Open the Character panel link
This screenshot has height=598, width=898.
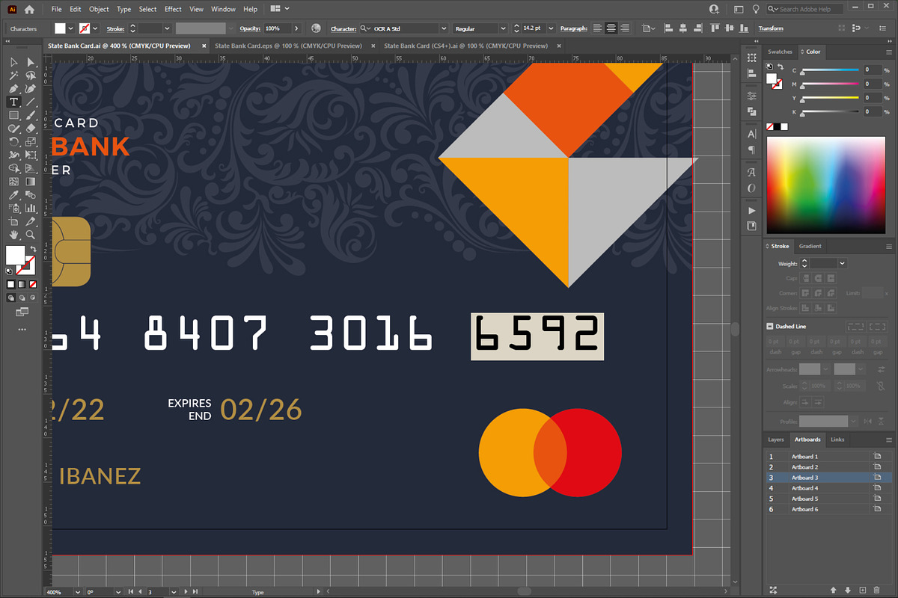click(343, 28)
